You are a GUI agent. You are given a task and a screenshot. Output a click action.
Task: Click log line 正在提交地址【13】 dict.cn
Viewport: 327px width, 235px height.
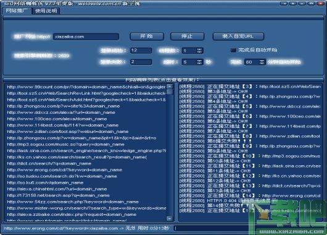pyautogui.click(x=250, y=186)
